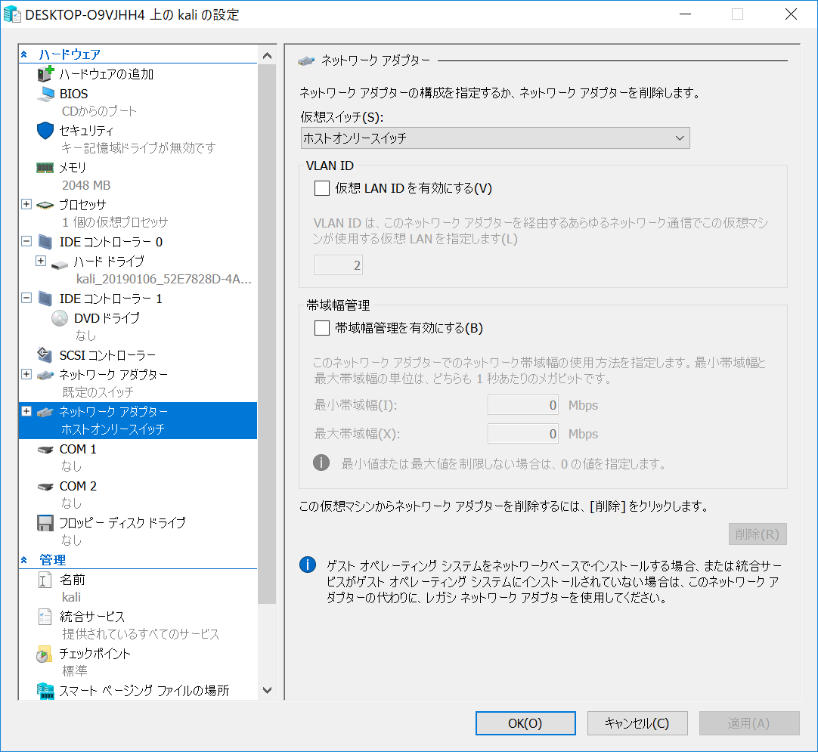Click the OK button
The image size is (818, 752).
pyautogui.click(x=525, y=723)
